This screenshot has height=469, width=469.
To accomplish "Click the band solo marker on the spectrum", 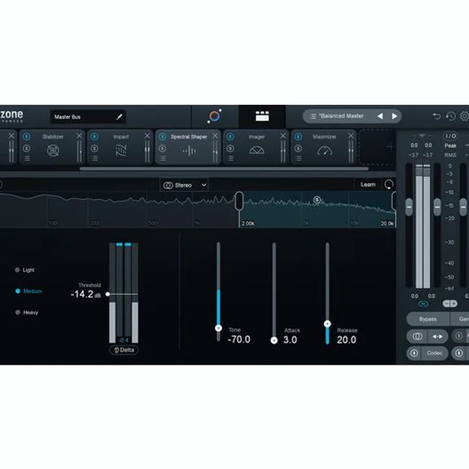I will tap(317, 200).
